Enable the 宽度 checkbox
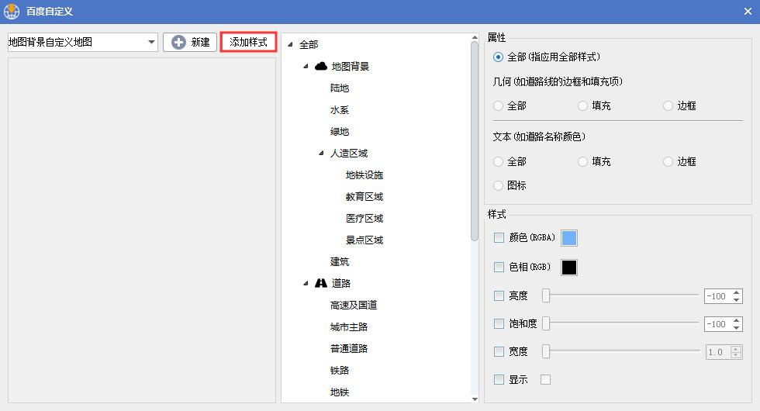760x411 pixels. [499, 352]
